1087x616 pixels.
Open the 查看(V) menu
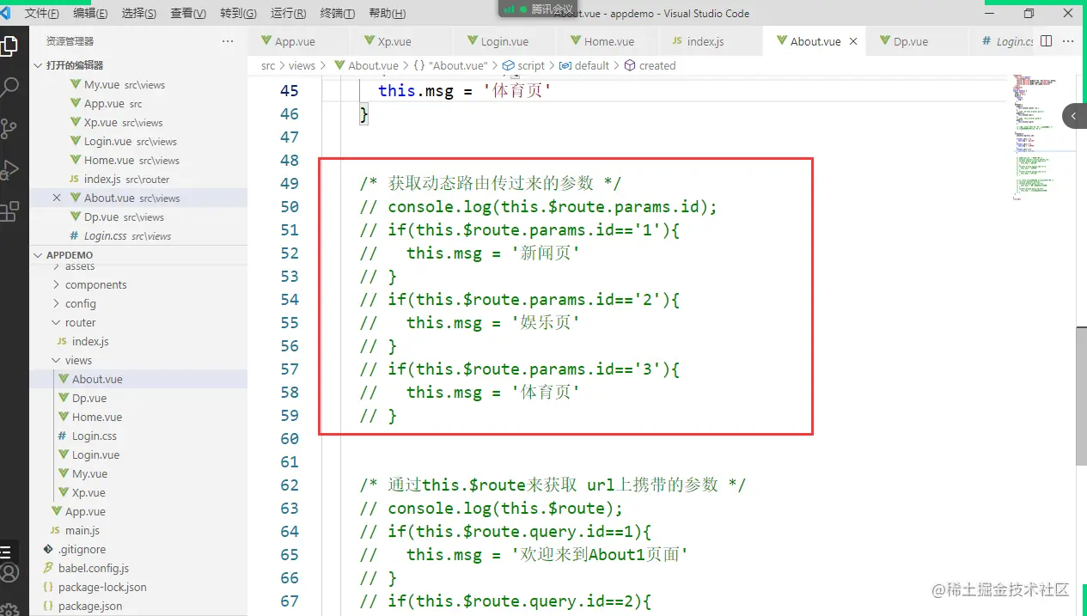188,14
